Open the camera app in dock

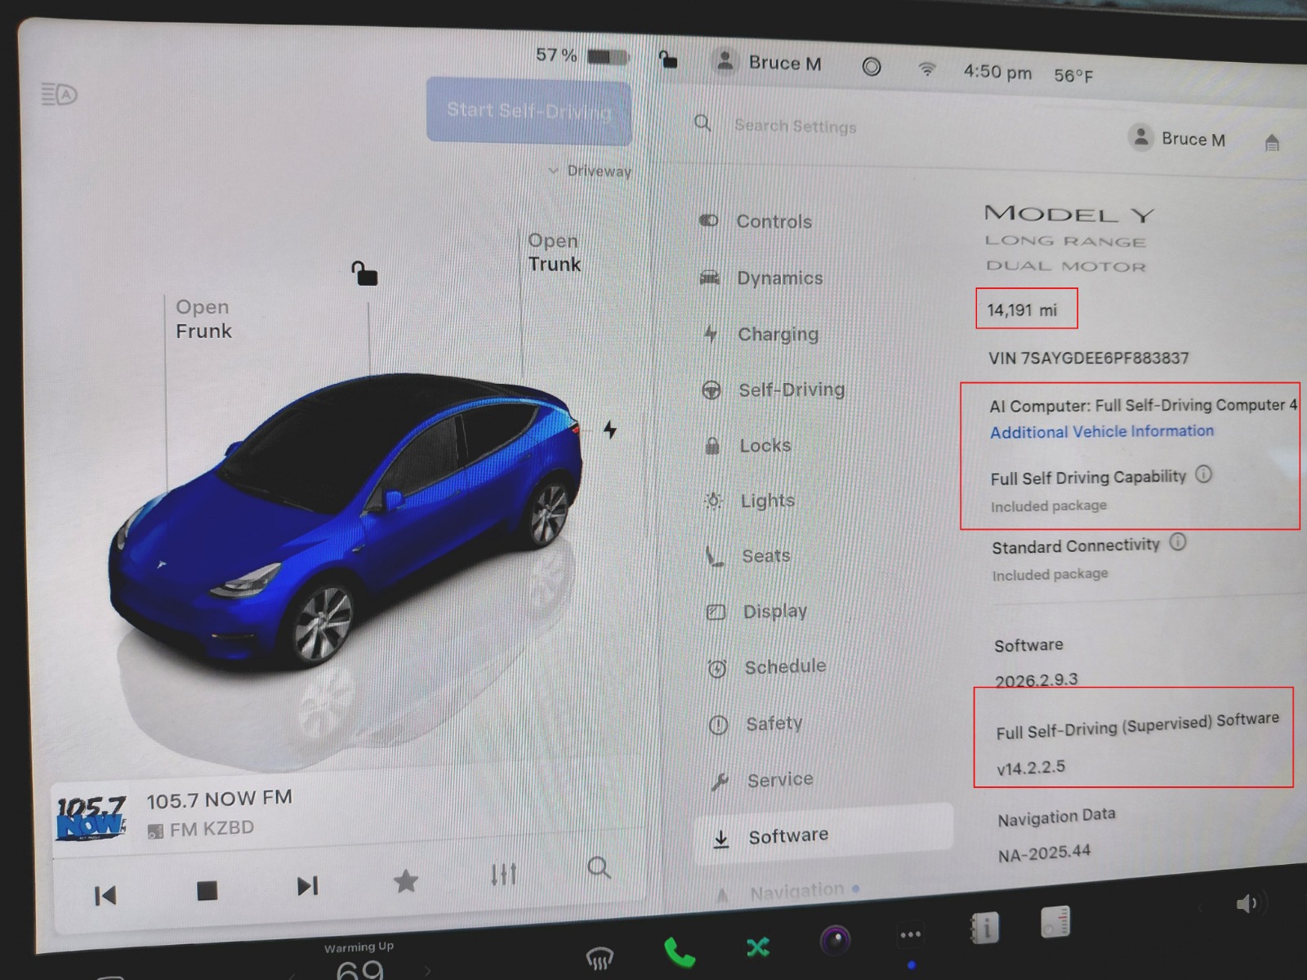835,941
